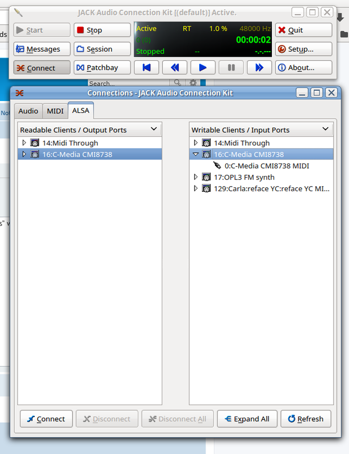
Task: Click Expand All button
Action: (x=247, y=419)
